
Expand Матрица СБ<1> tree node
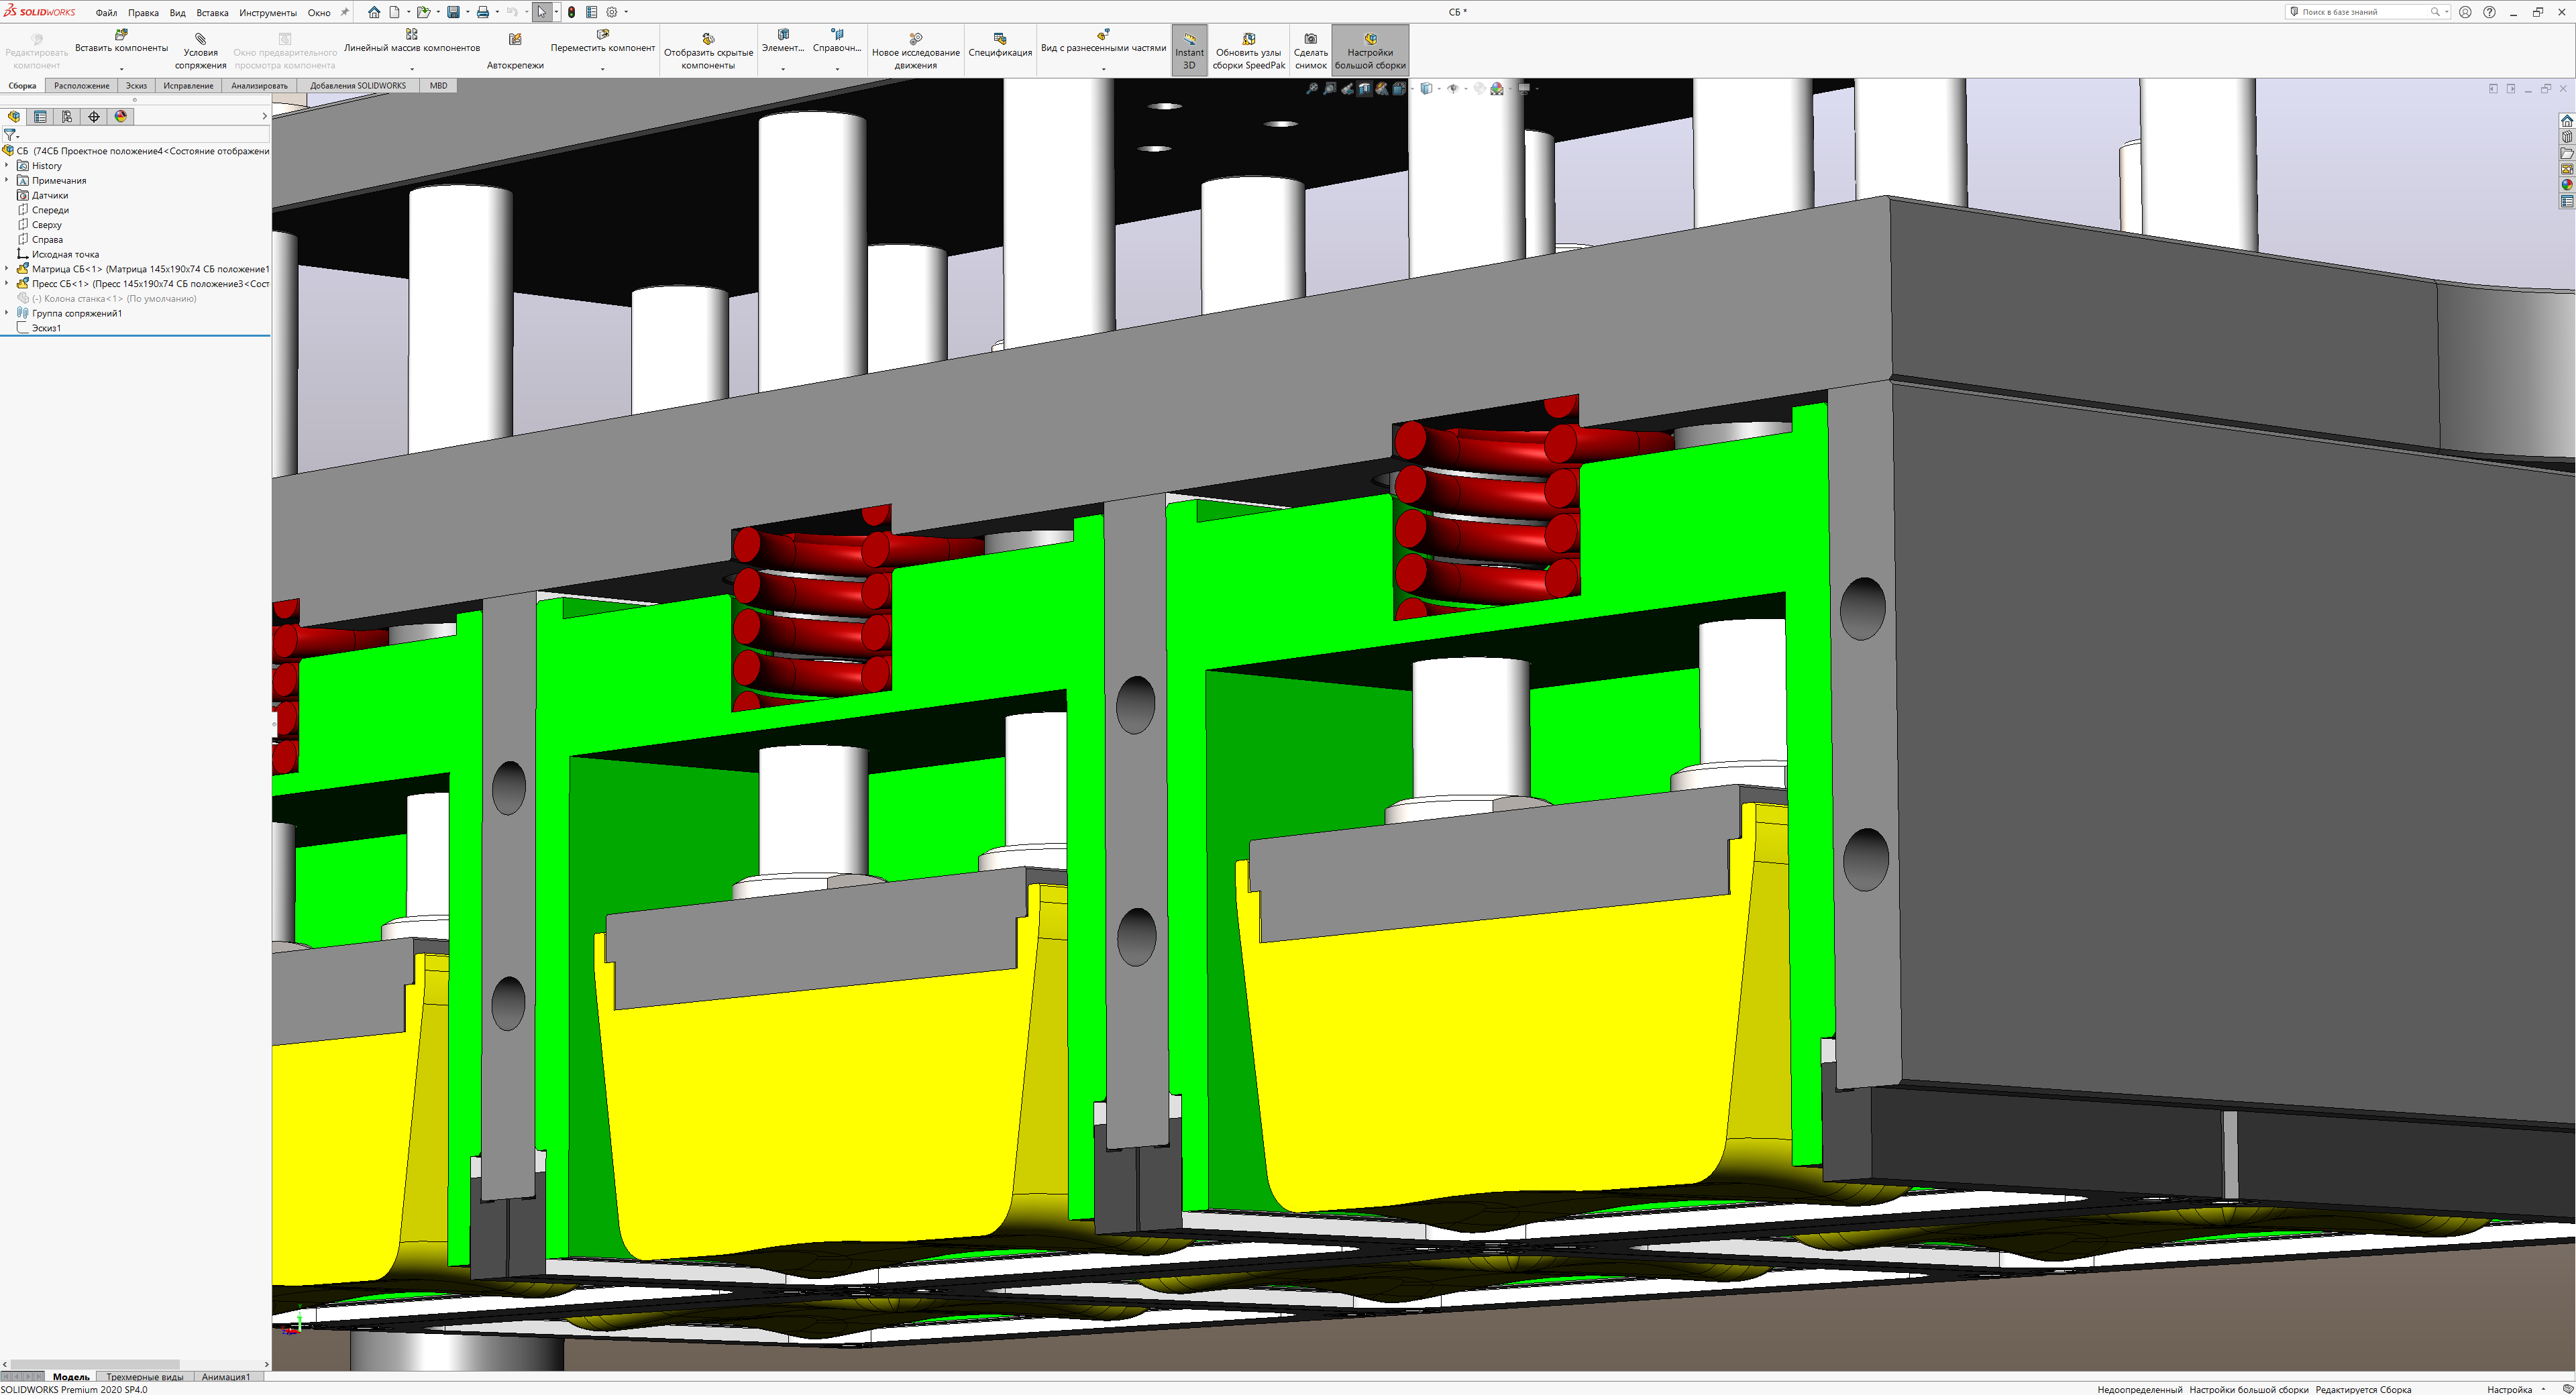pyautogui.click(x=7, y=269)
